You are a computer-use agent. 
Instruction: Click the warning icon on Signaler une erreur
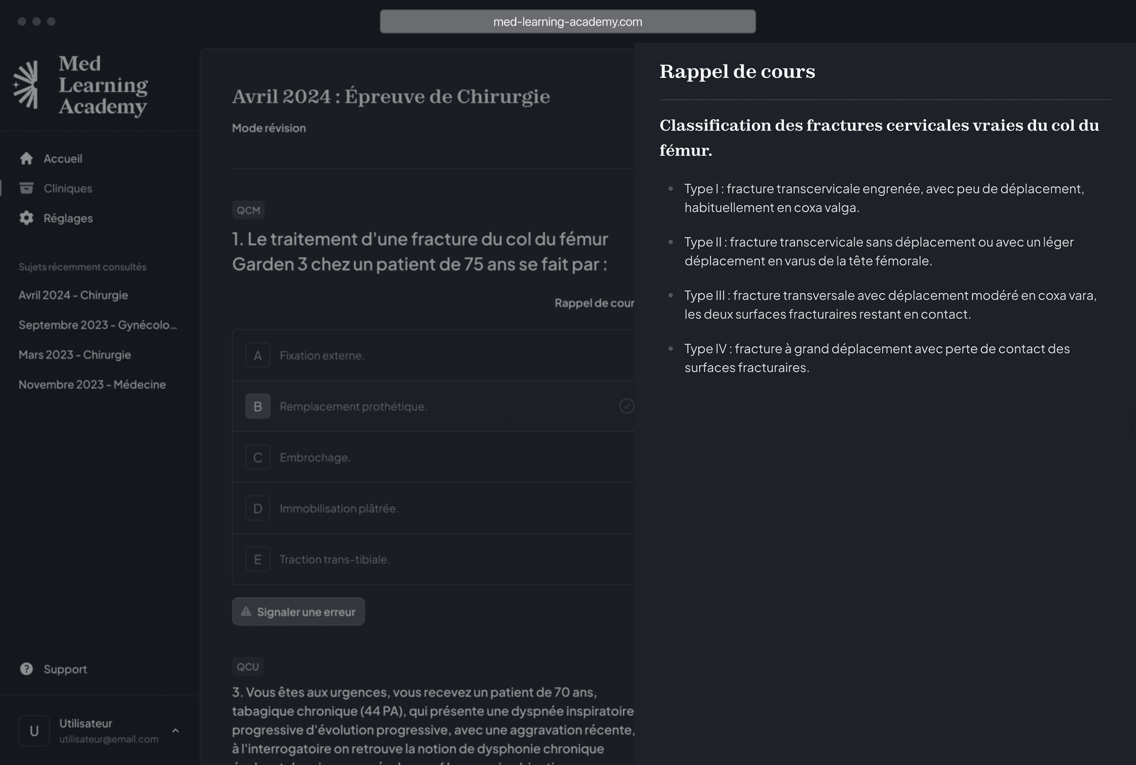[x=246, y=611]
